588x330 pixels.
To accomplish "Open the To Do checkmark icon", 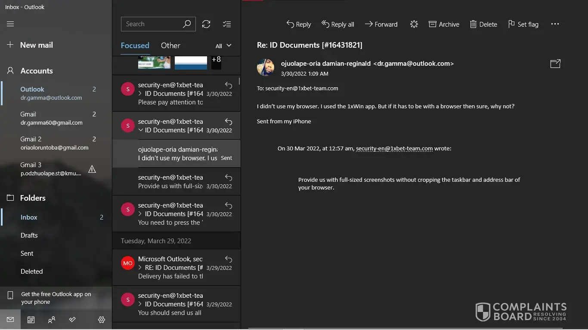I will click(x=72, y=320).
